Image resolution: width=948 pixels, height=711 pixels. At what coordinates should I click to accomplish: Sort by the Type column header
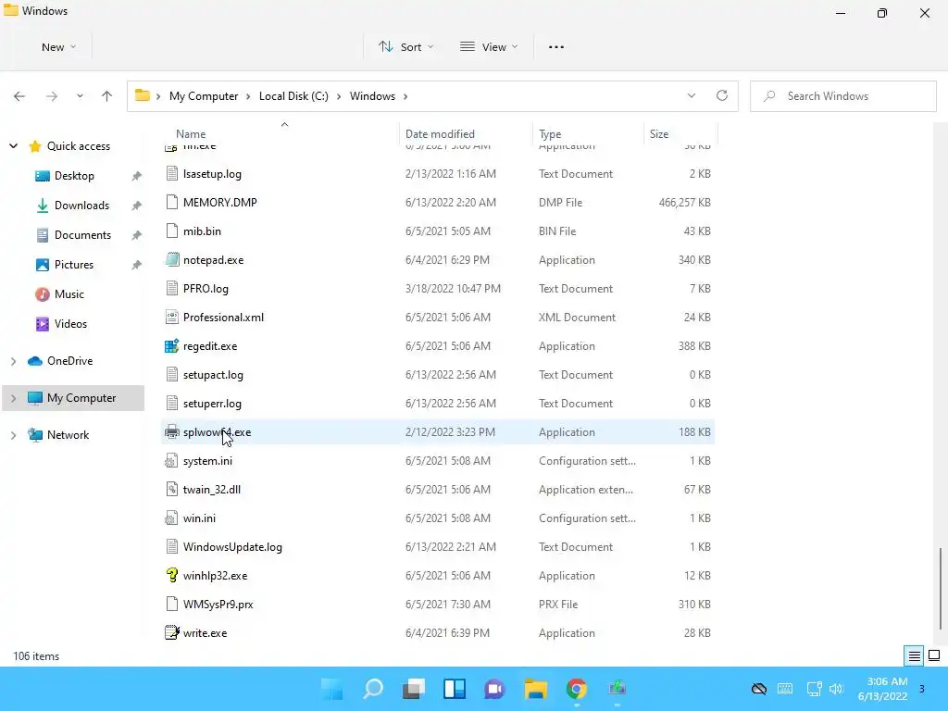click(x=550, y=134)
